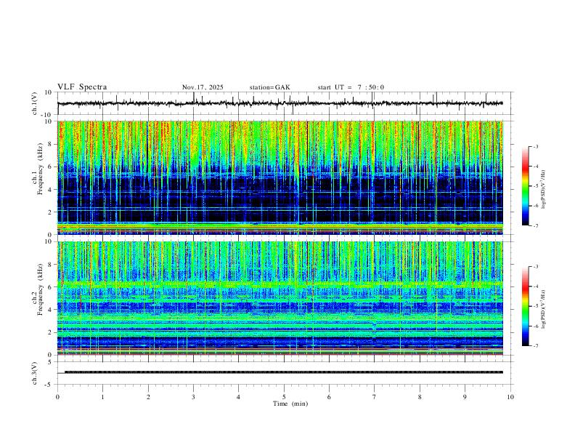Click the "ch.1(V)" waveform axis label
The image size is (575, 445).
pos(35,103)
